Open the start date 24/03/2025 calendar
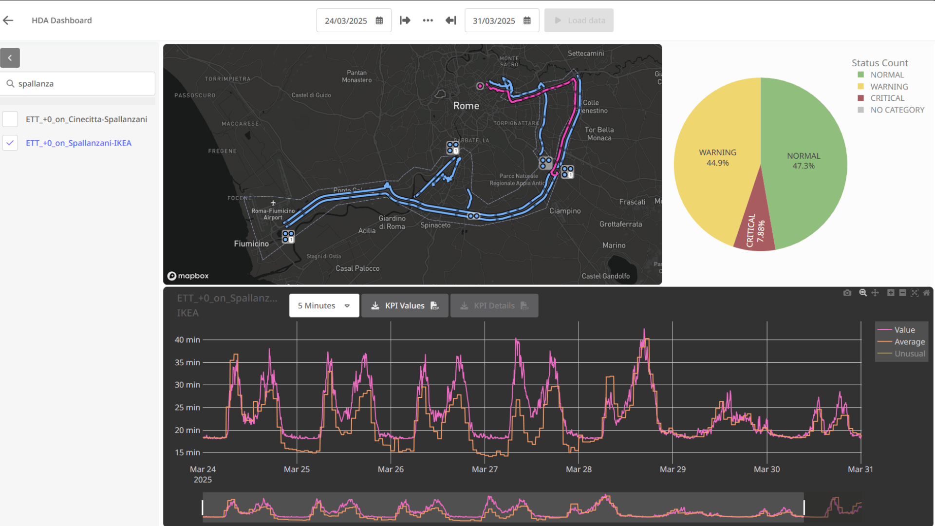This screenshot has width=935, height=526. tap(379, 21)
